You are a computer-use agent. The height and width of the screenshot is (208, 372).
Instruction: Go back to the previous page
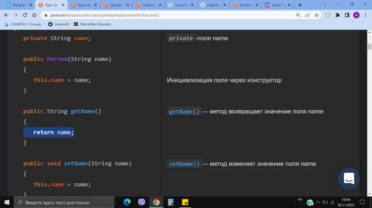[x=6, y=15]
